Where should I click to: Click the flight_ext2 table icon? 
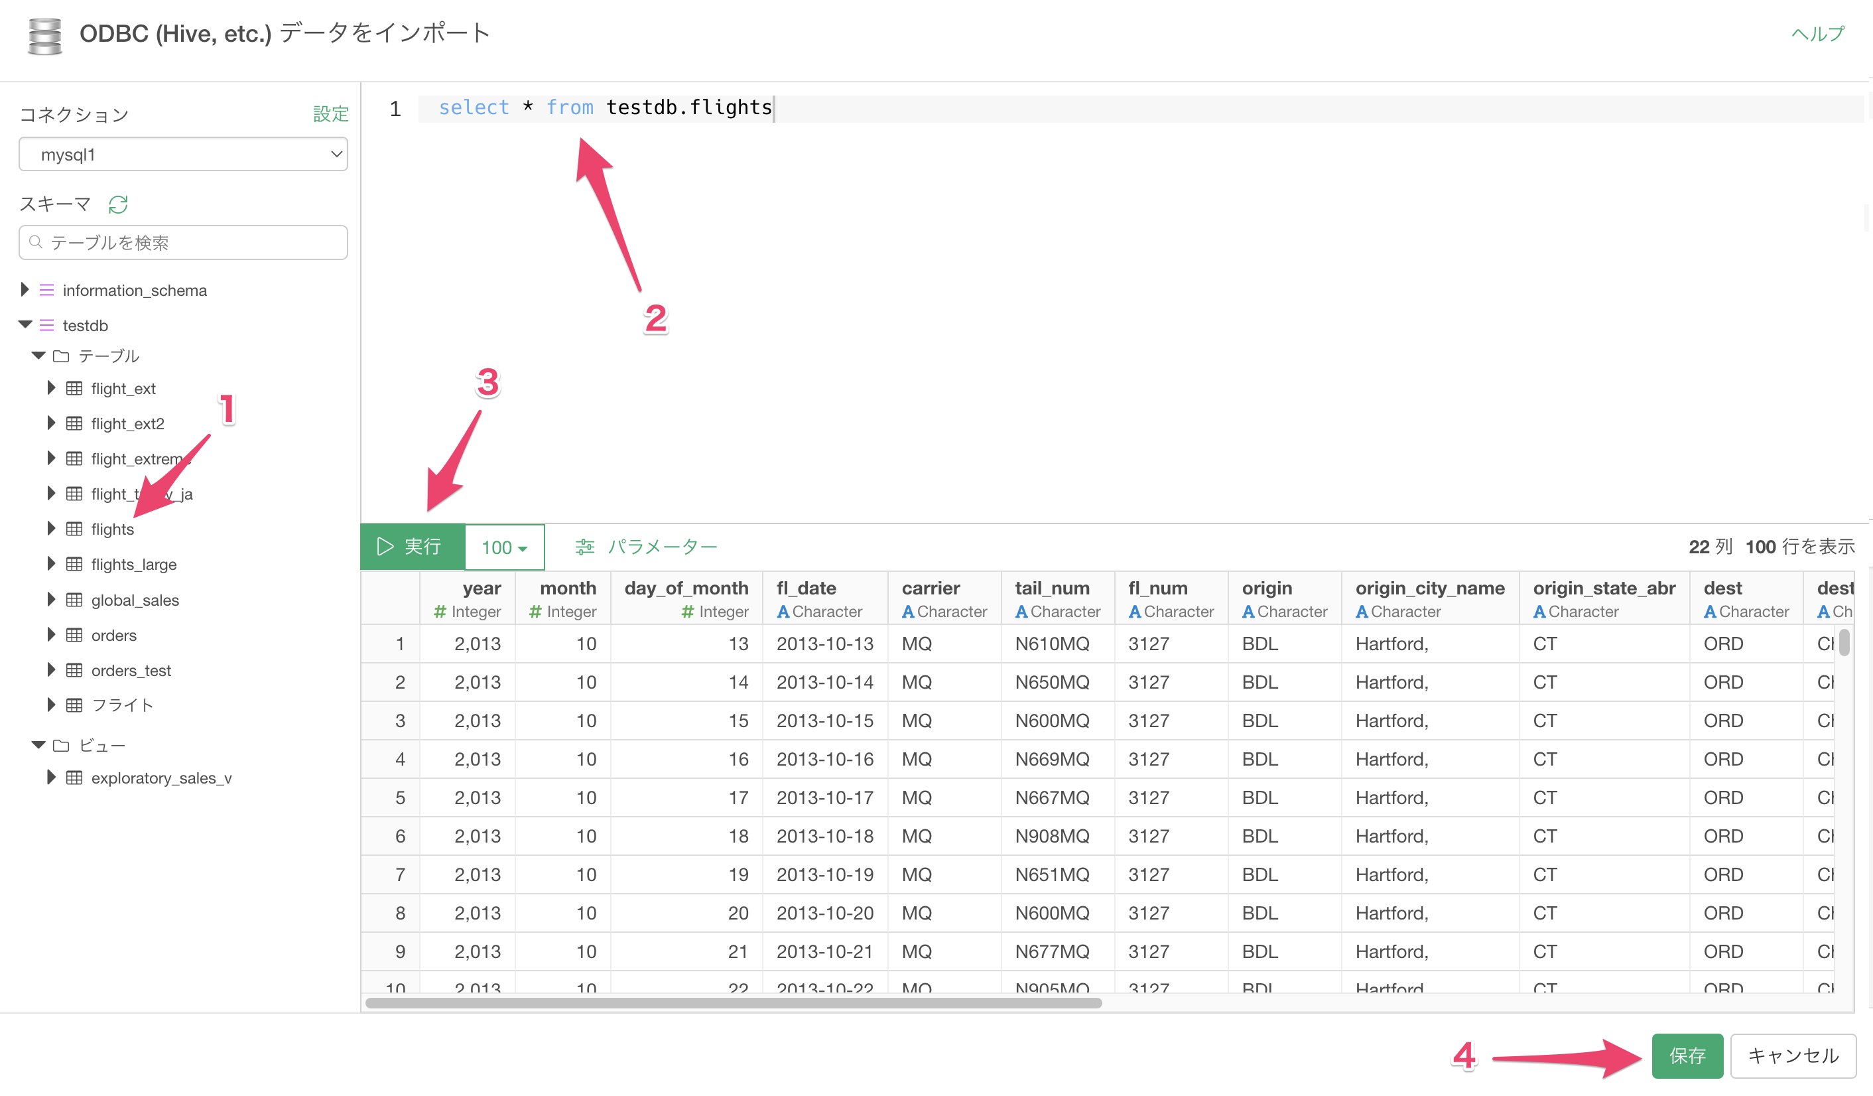pyautogui.click(x=74, y=423)
